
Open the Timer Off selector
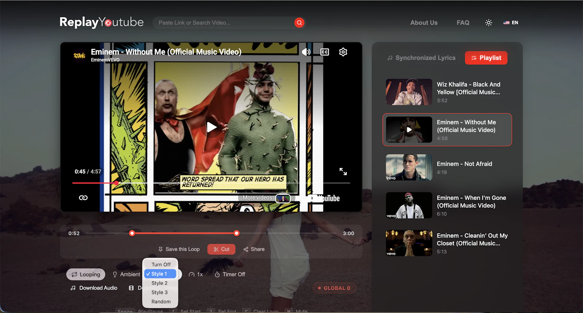(230, 274)
